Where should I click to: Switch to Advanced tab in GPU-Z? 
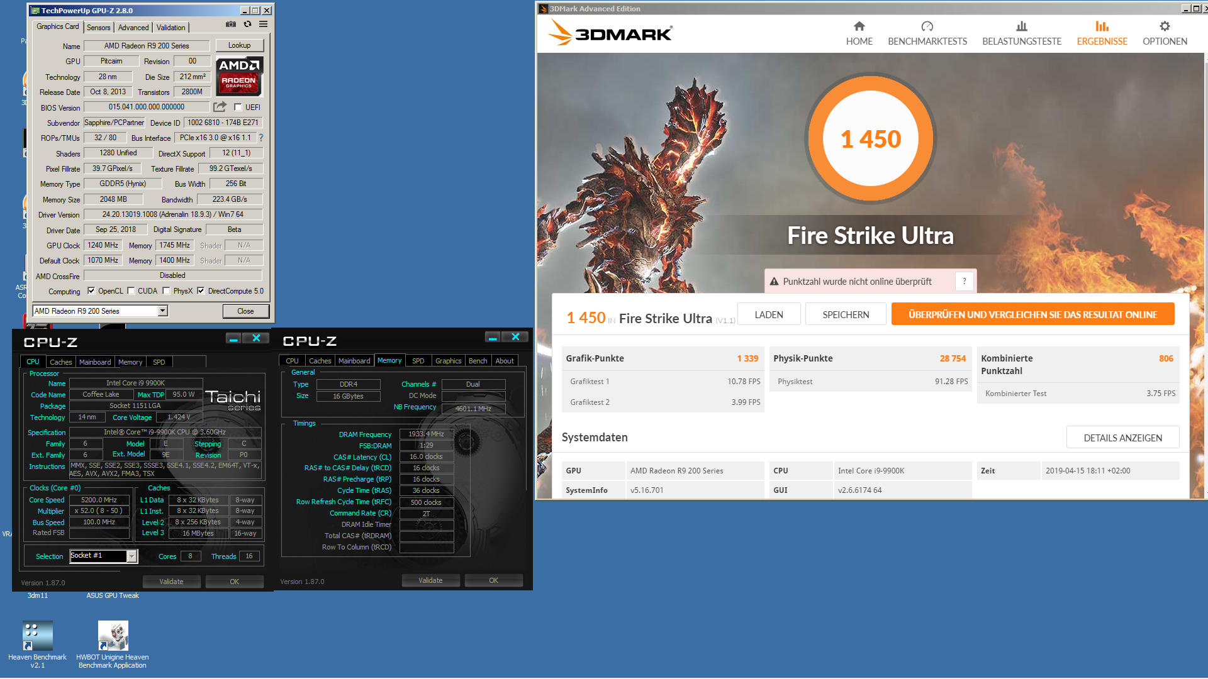tap(133, 28)
